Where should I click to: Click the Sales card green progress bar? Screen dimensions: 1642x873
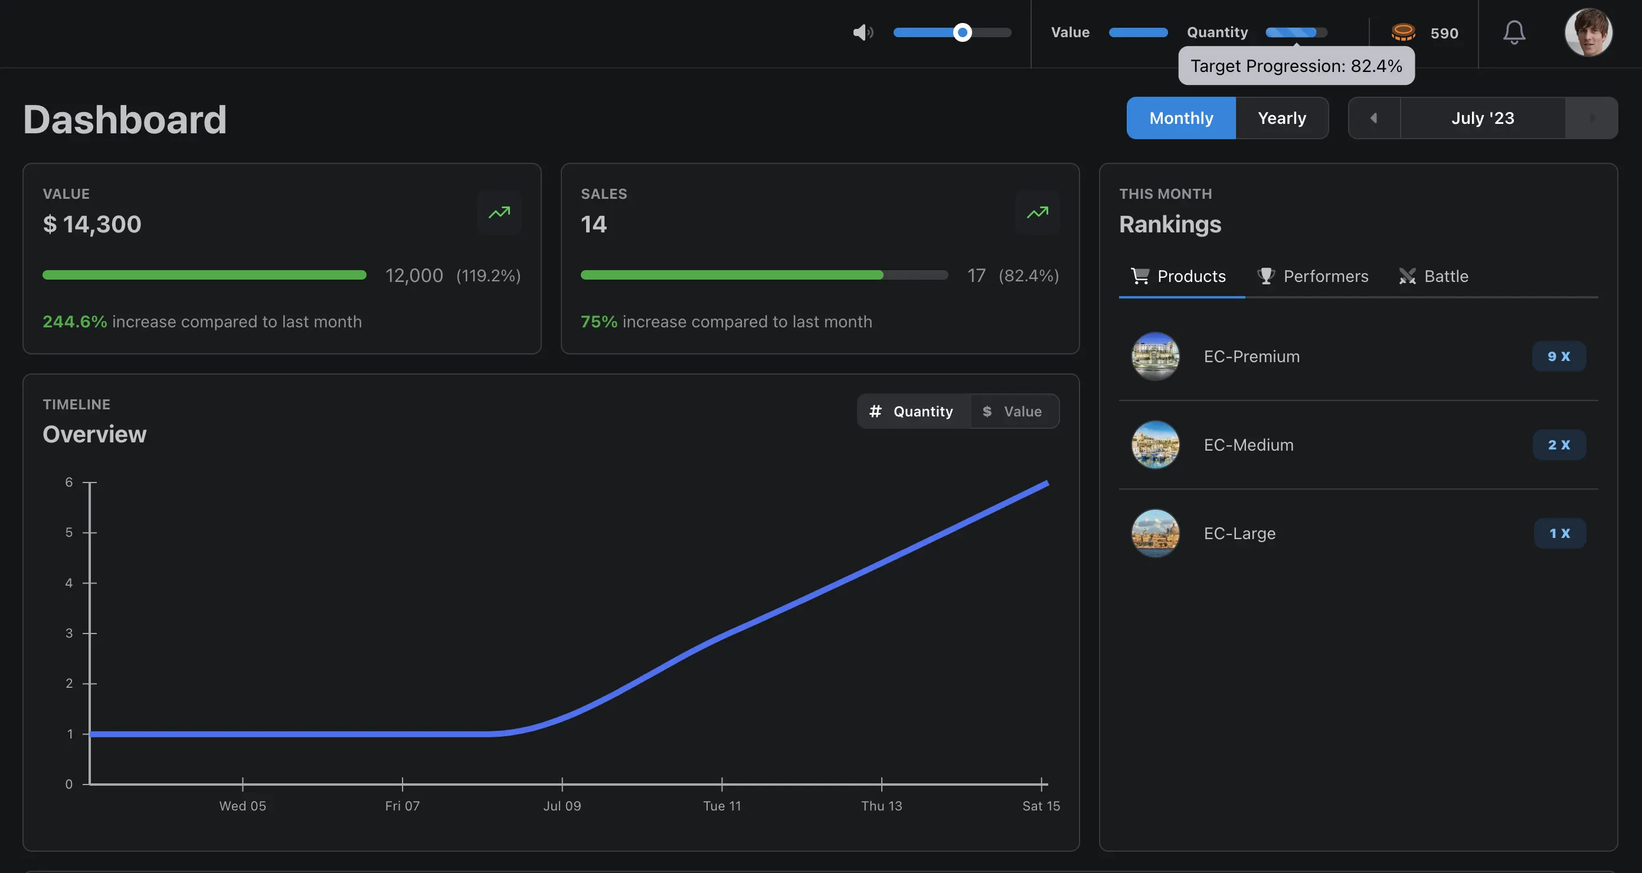[764, 275]
